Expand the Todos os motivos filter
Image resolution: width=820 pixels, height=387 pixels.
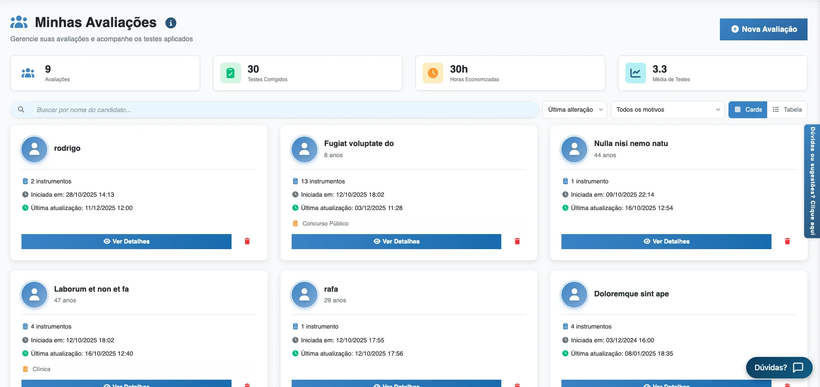pyautogui.click(x=667, y=110)
